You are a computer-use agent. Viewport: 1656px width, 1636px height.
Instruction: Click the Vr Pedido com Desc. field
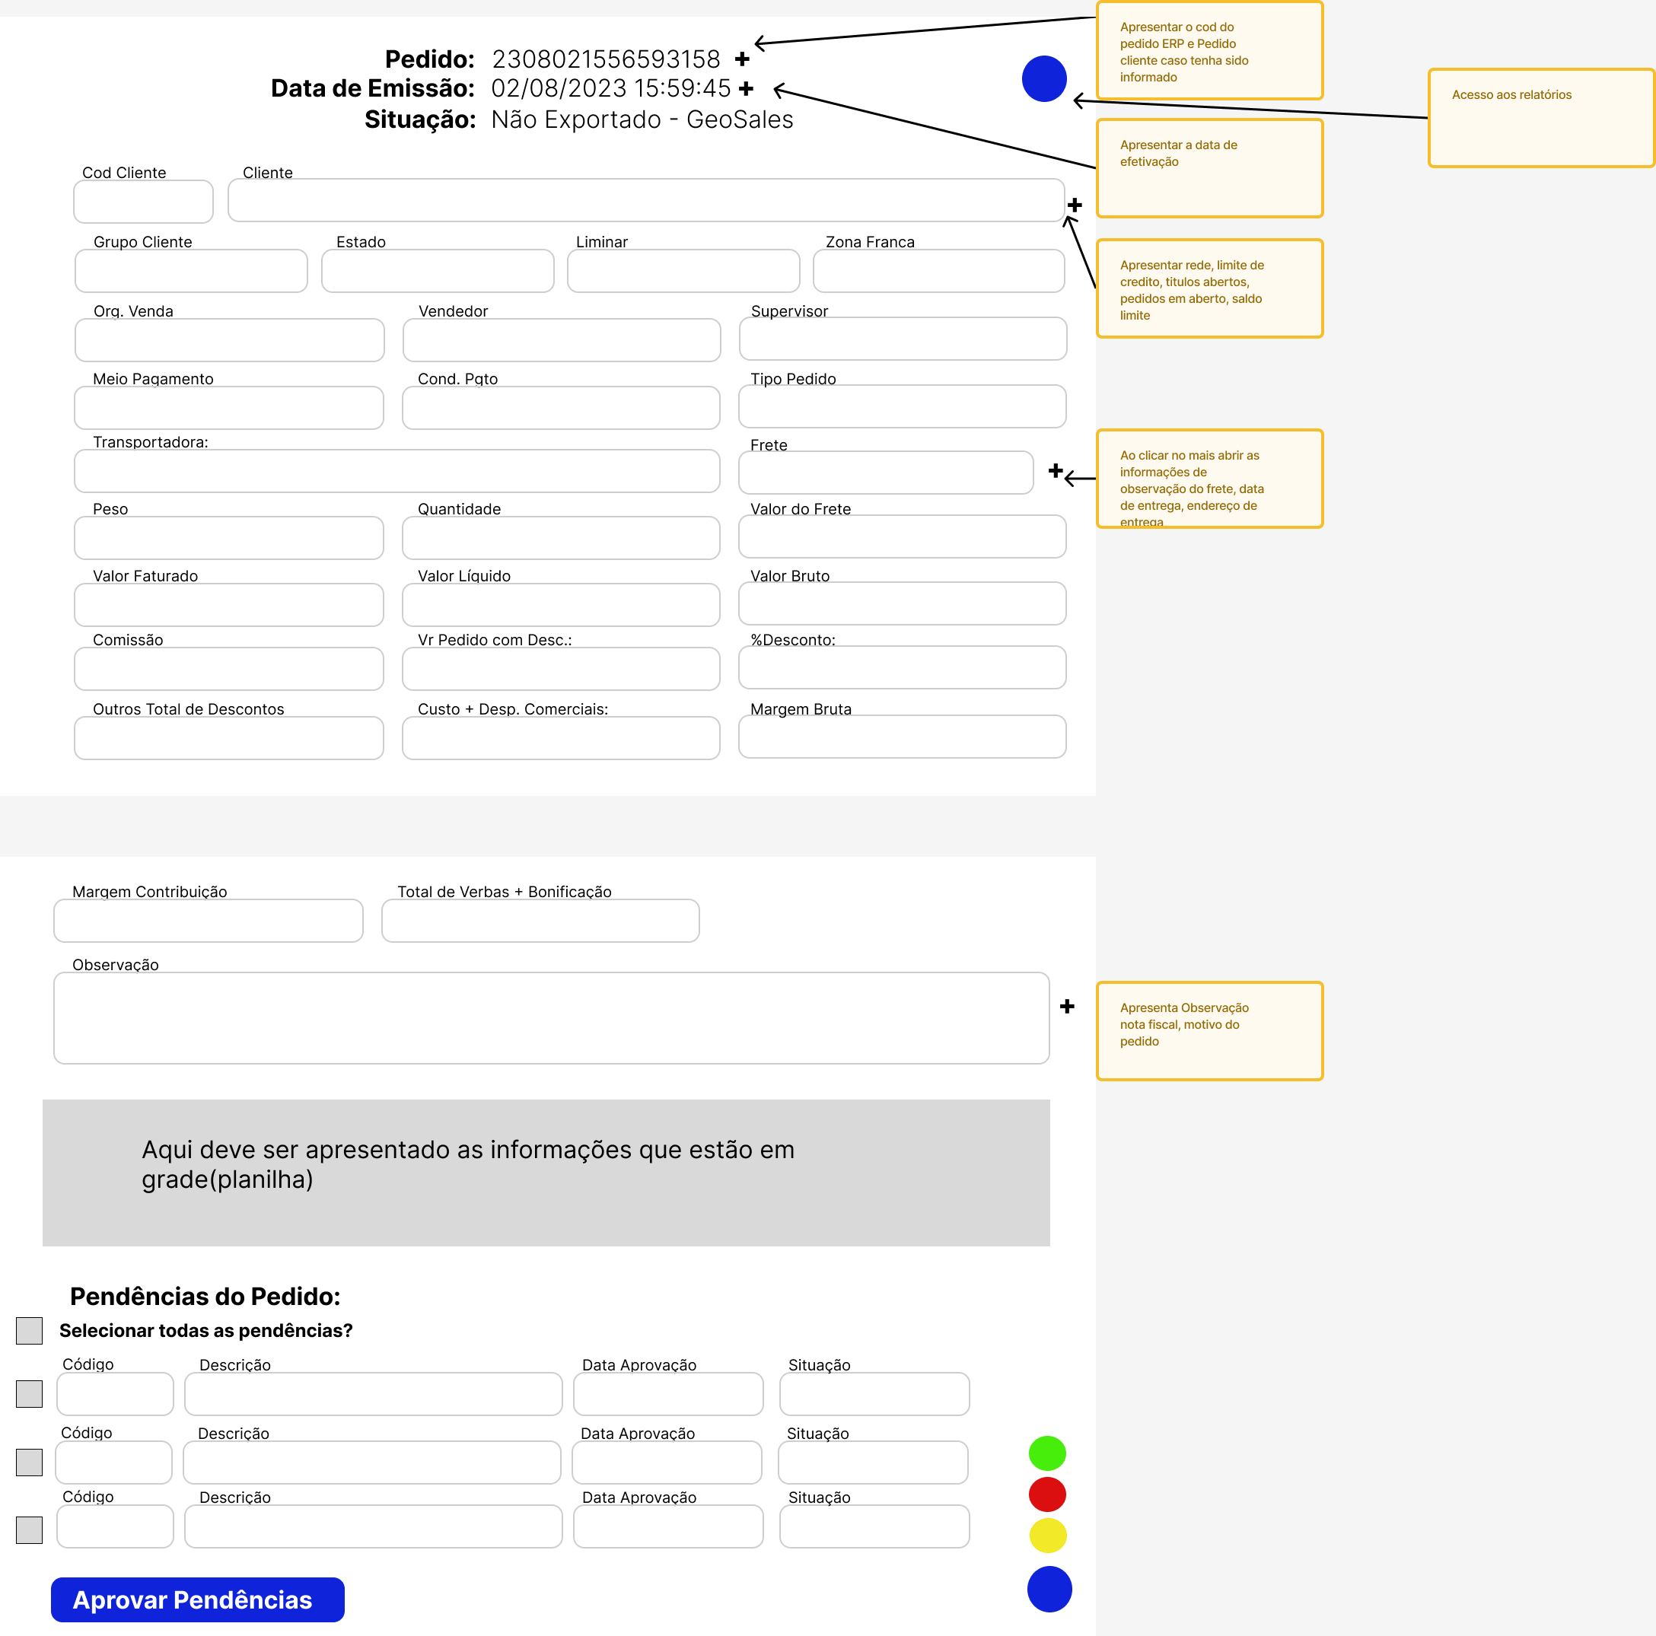(x=561, y=668)
